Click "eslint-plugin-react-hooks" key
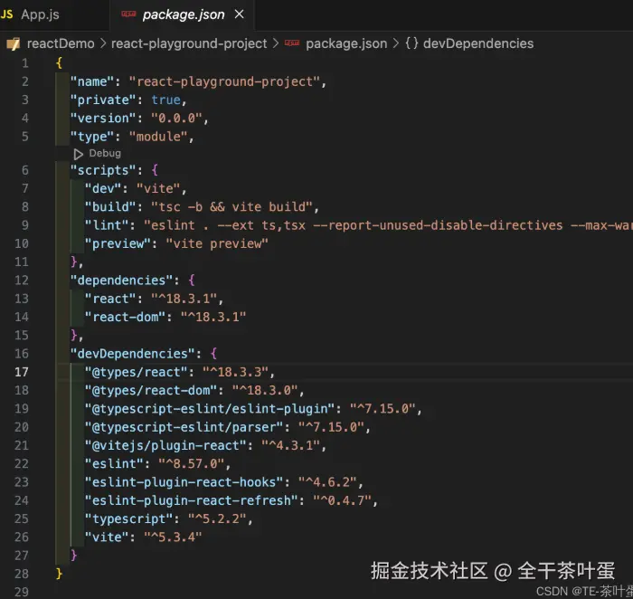The width and height of the screenshot is (633, 599). click(184, 482)
